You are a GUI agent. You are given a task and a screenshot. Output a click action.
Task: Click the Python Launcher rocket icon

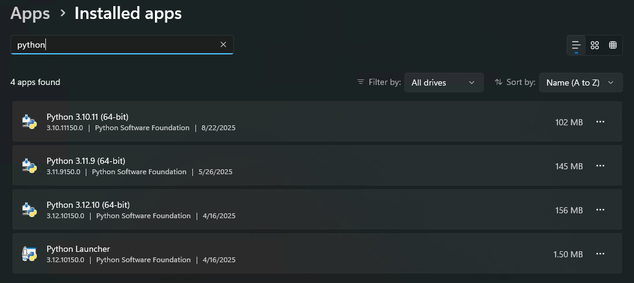[29, 254]
